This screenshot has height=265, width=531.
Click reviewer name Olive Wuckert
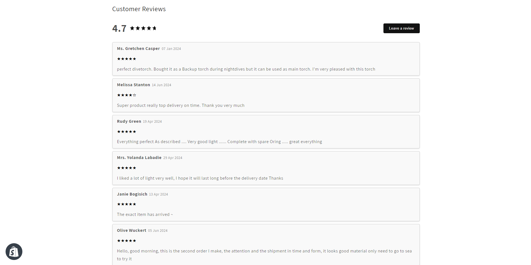click(132, 230)
